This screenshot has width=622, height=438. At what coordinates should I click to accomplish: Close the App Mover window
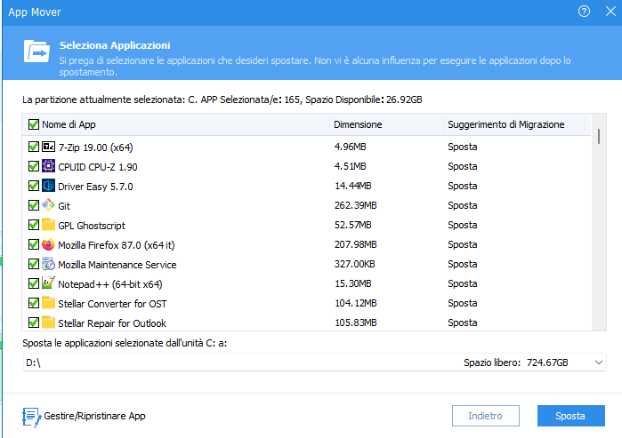click(x=611, y=11)
